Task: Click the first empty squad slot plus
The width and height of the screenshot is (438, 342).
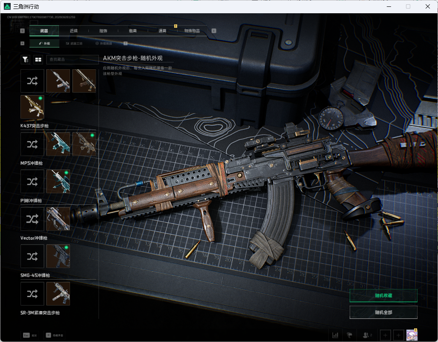Action: pyautogui.click(x=385, y=335)
